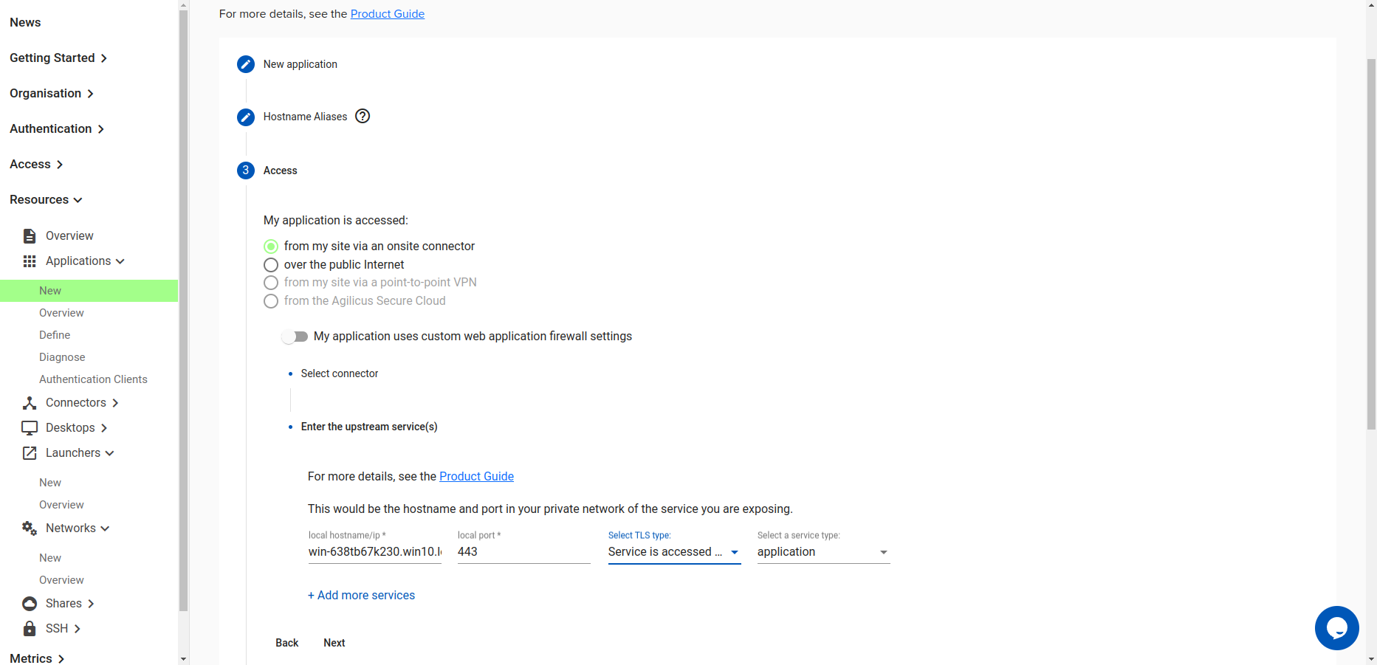Open SSH via the lock icon
Image resolution: width=1377 pixels, height=665 pixels.
(29, 628)
